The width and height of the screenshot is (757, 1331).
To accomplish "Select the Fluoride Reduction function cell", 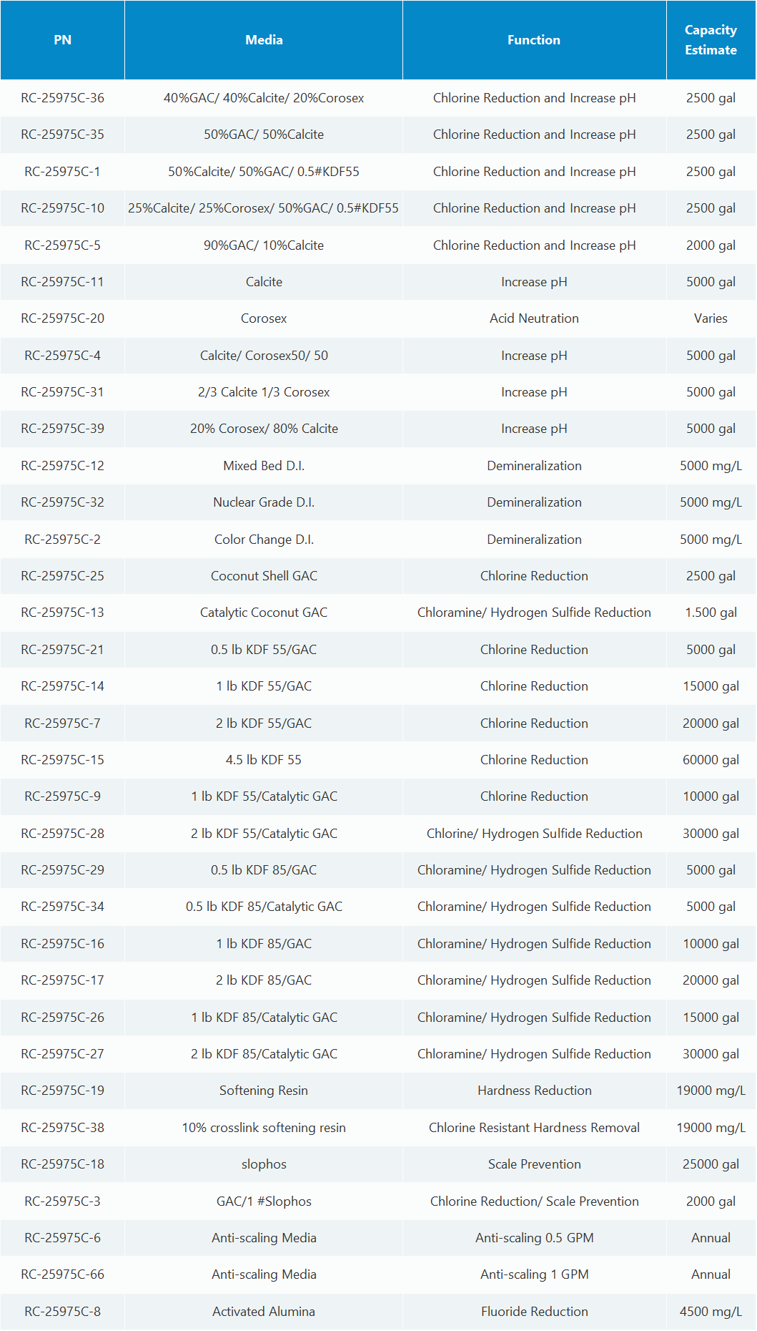I will [534, 1312].
